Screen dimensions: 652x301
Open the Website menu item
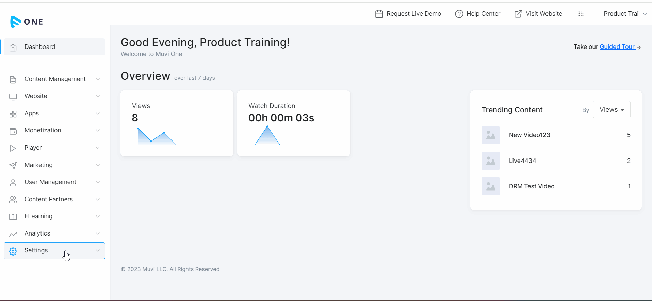click(54, 96)
